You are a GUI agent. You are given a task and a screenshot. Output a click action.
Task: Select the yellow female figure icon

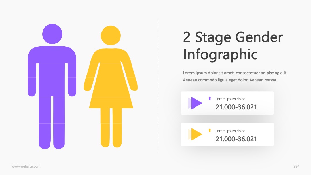pyautogui.click(x=111, y=87)
